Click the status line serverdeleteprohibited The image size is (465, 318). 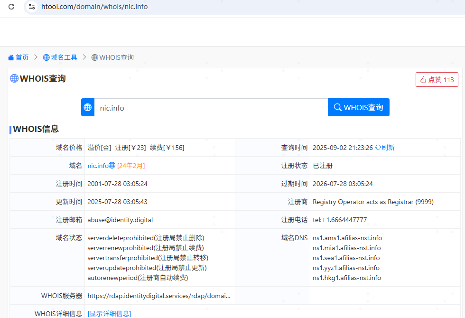point(146,238)
